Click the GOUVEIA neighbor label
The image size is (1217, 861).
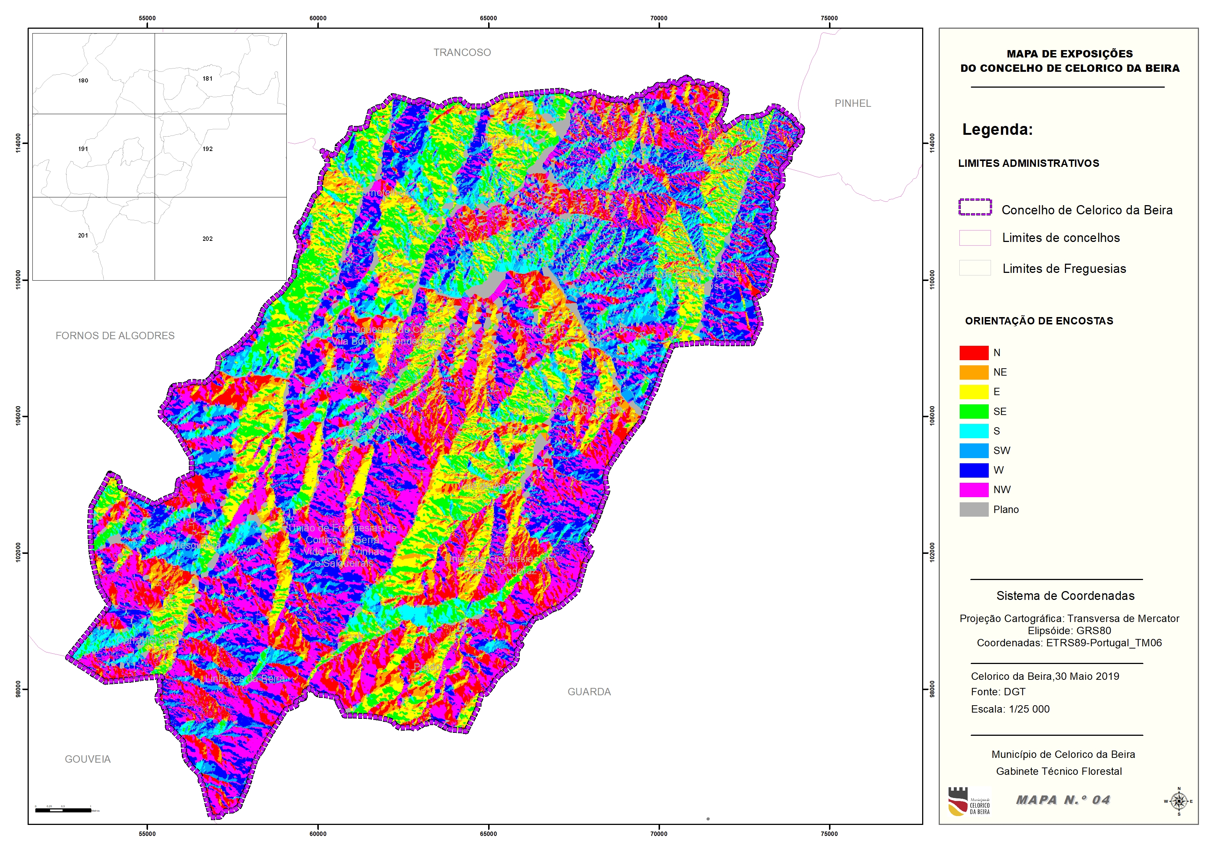click(x=88, y=759)
